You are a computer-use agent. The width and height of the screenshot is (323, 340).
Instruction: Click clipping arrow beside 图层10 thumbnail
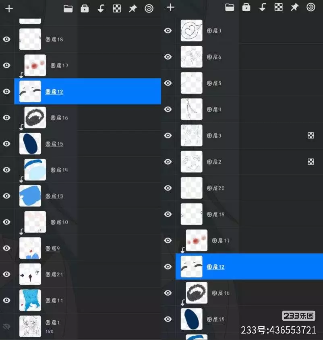click(21, 232)
